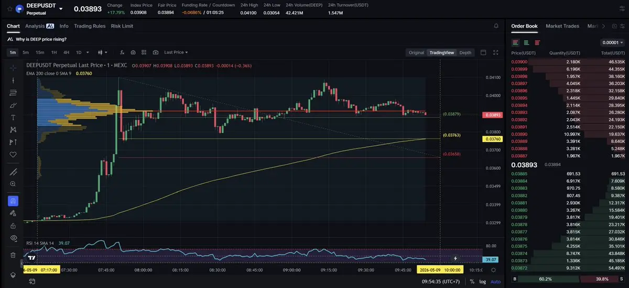629x288 pixels.
Task: Select the 4H timeframe
Action: (x=66, y=52)
